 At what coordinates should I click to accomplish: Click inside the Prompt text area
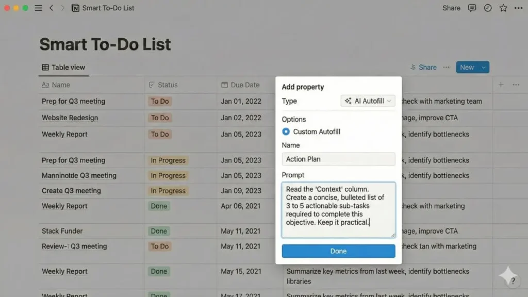click(338, 209)
